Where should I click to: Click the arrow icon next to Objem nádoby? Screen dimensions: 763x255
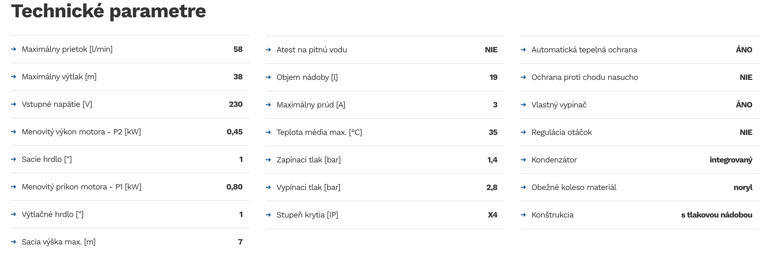point(268,77)
